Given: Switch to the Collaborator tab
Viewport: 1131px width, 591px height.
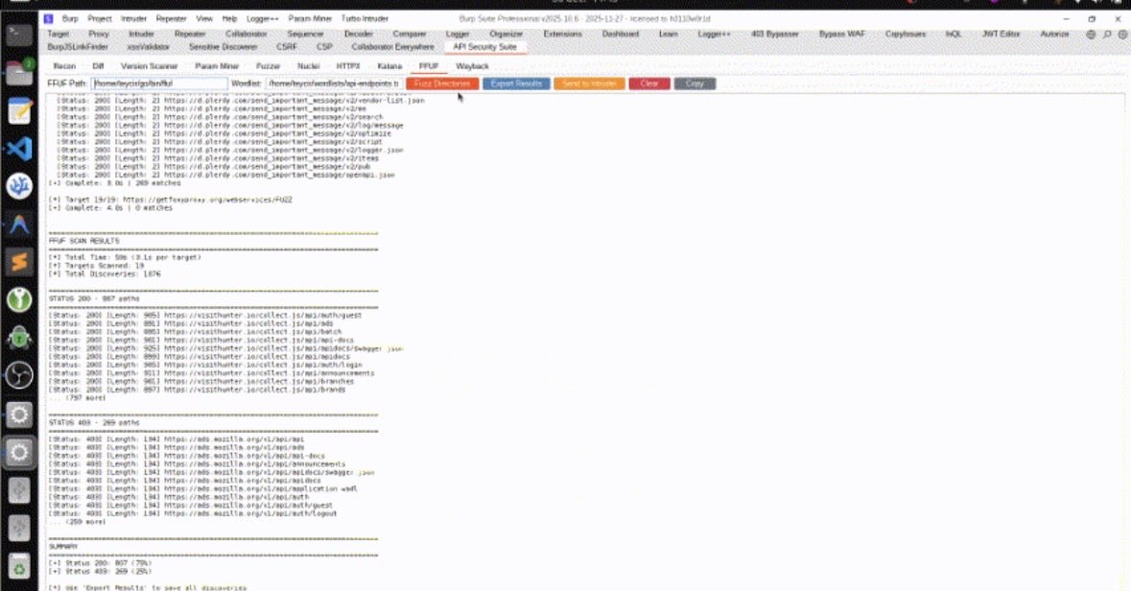Looking at the screenshot, I should click(246, 34).
